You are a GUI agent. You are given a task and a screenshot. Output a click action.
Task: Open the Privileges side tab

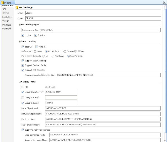point(7,25)
